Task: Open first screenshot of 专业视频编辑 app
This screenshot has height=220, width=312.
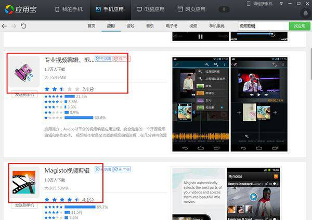Action: (x=201, y=104)
